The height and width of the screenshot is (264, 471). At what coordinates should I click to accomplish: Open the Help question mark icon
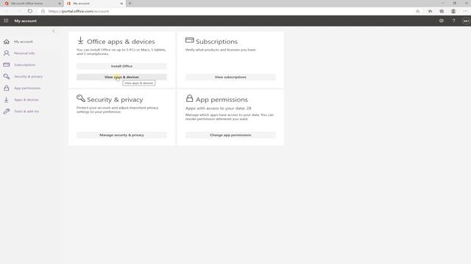pyautogui.click(x=453, y=21)
